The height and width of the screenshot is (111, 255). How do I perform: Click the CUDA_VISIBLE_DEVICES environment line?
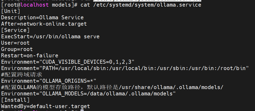pos(68,62)
